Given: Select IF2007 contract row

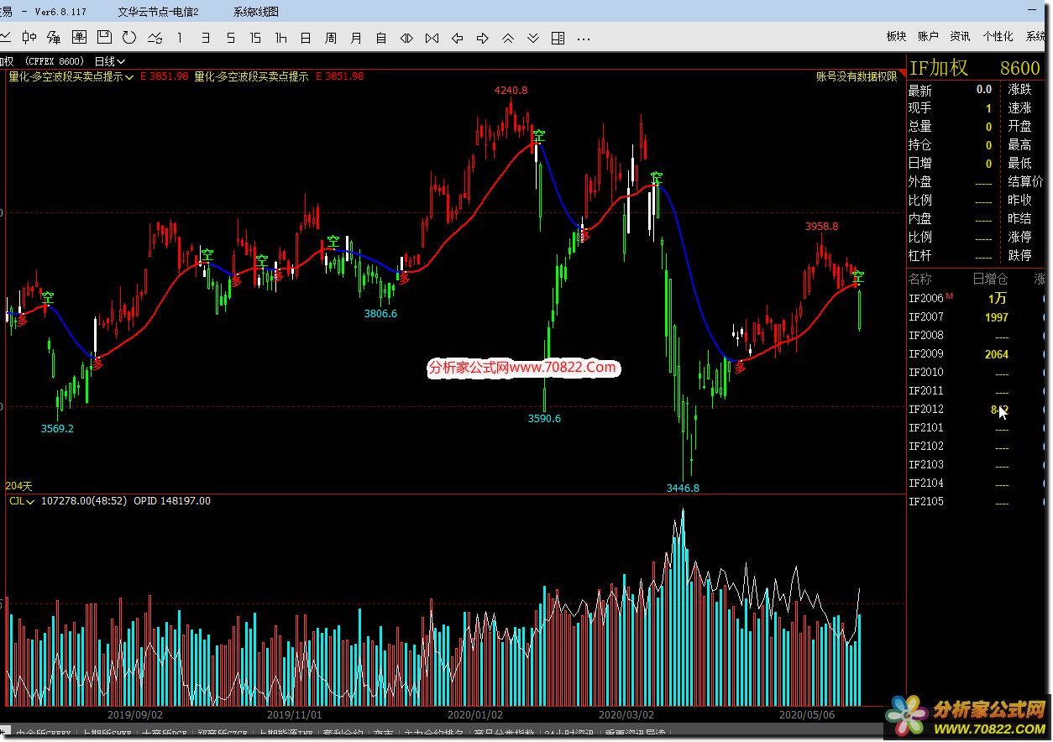Looking at the screenshot, I should (976, 316).
